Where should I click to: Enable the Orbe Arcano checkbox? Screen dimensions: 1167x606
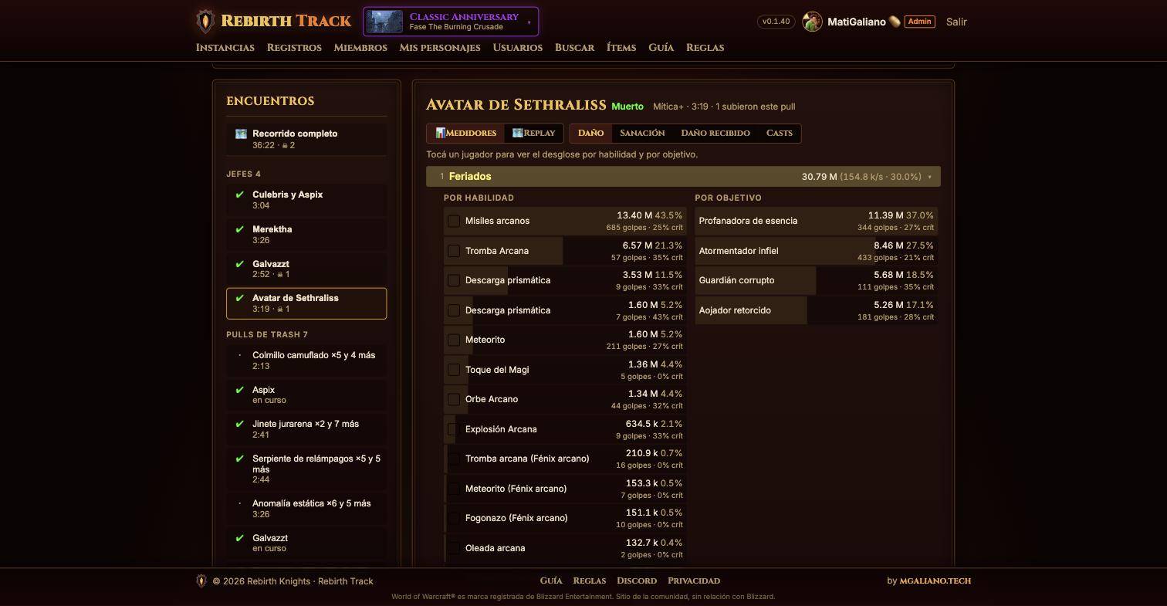click(454, 400)
